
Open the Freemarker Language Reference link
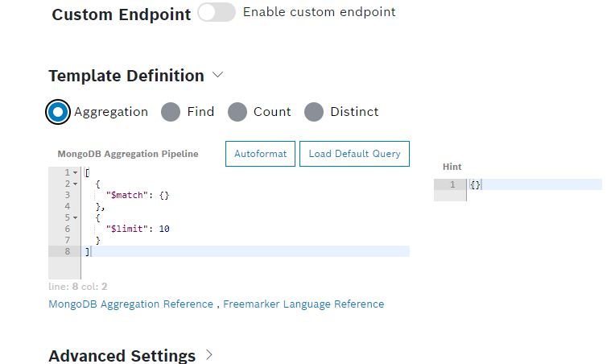point(303,304)
